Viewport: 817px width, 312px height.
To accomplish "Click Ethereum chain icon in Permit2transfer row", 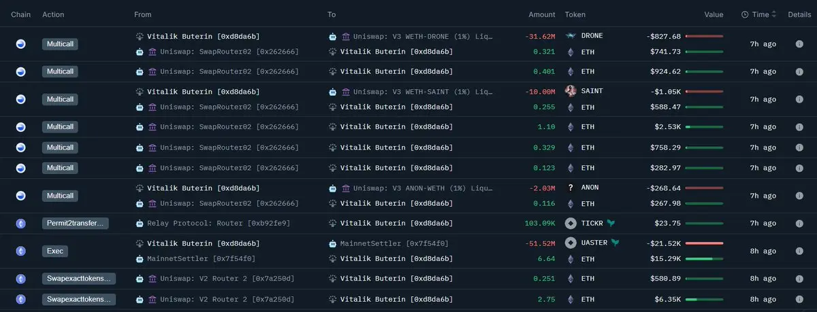I will (x=20, y=223).
